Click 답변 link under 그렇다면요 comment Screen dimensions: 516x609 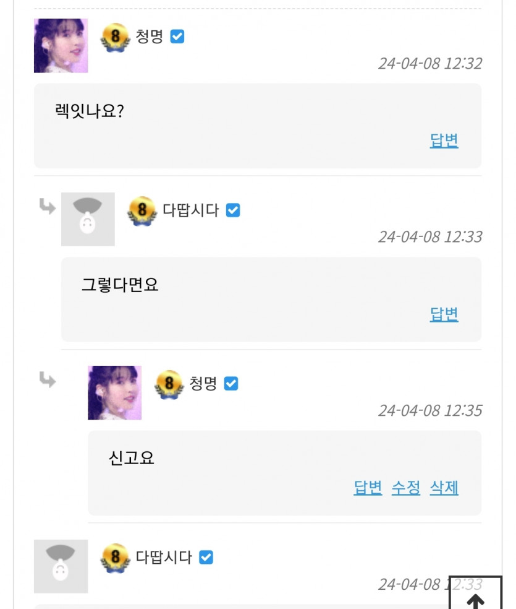(444, 314)
